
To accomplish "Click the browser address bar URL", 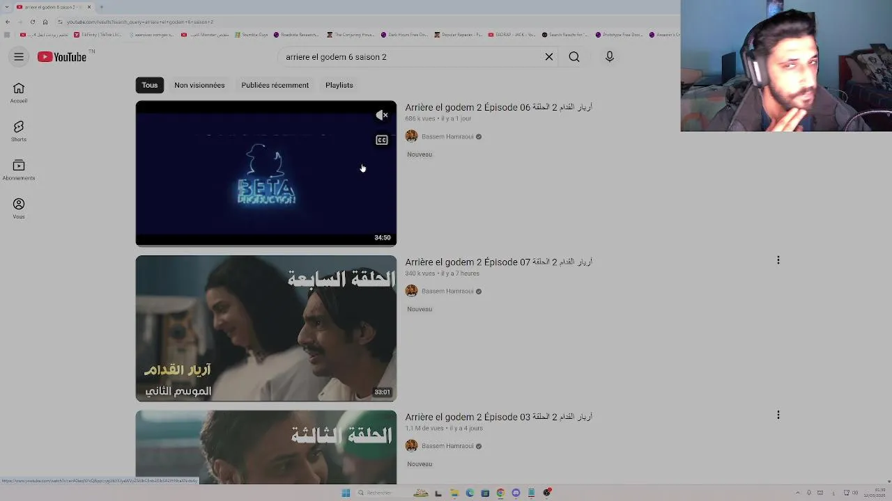I will 140,22.
